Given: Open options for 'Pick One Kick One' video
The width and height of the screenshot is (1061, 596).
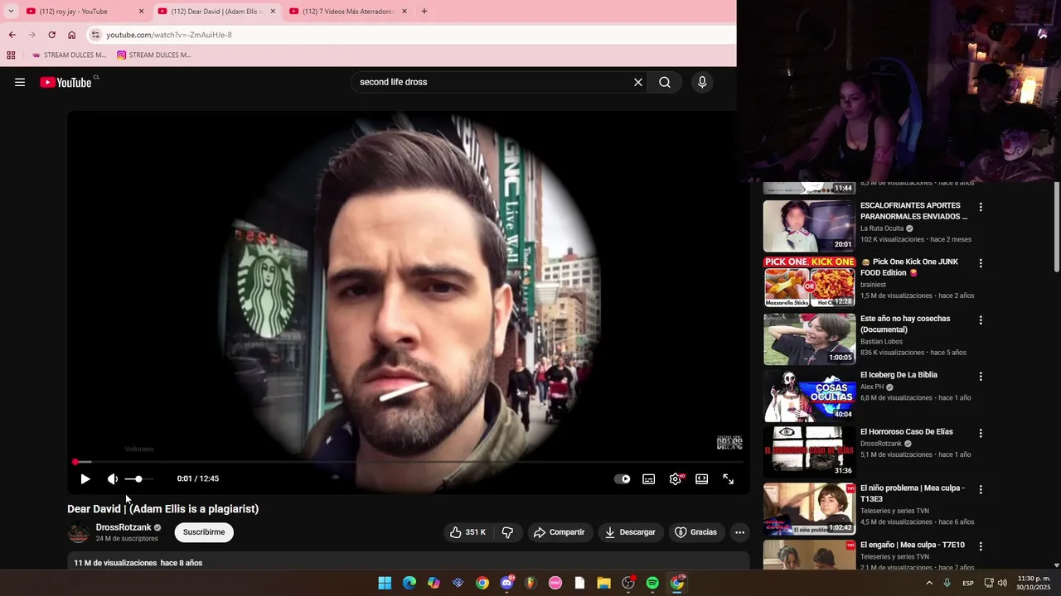Looking at the screenshot, I should click(981, 263).
